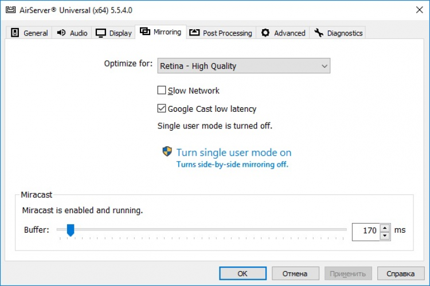The height and width of the screenshot is (286, 430).
Task: Click 'Miracast is enabled and running.' text
Action: [83, 210]
